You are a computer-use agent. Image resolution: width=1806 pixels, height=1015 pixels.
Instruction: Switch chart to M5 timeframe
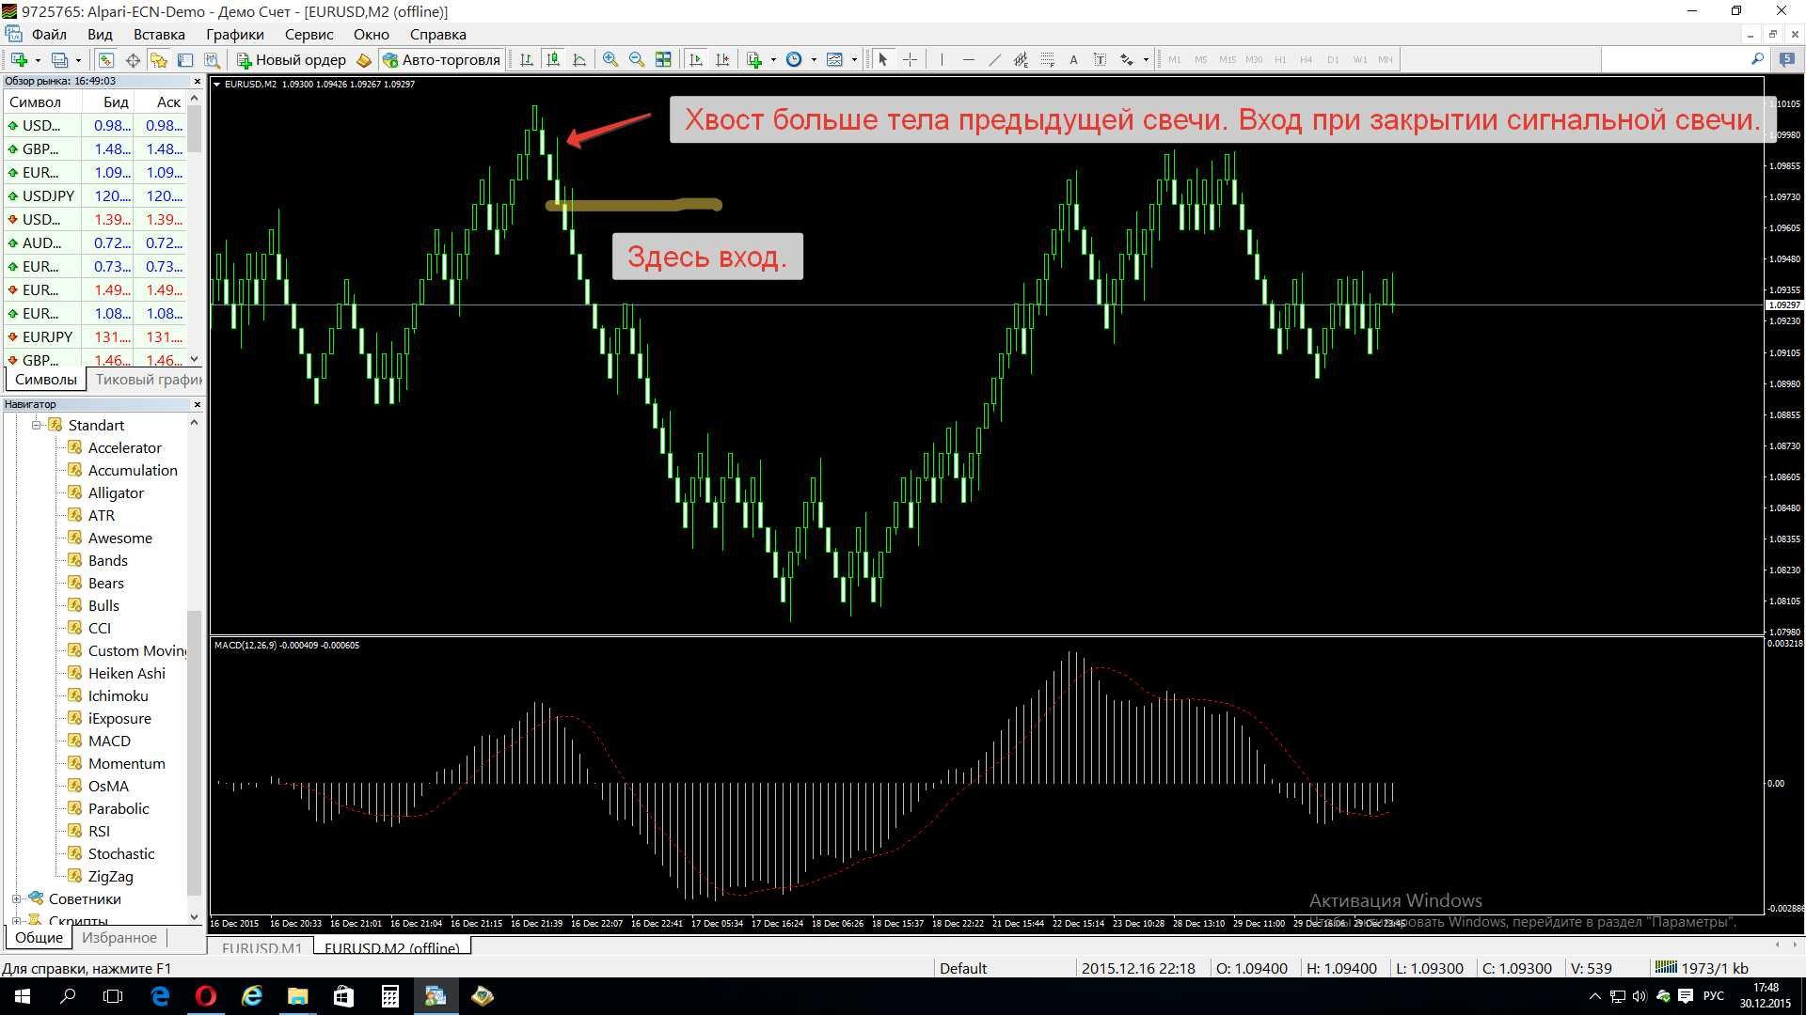pos(1200,59)
